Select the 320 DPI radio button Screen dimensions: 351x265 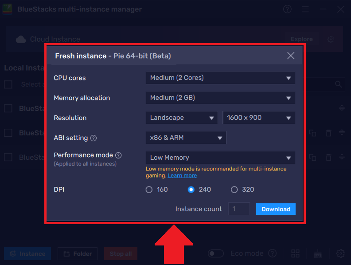[234, 190]
